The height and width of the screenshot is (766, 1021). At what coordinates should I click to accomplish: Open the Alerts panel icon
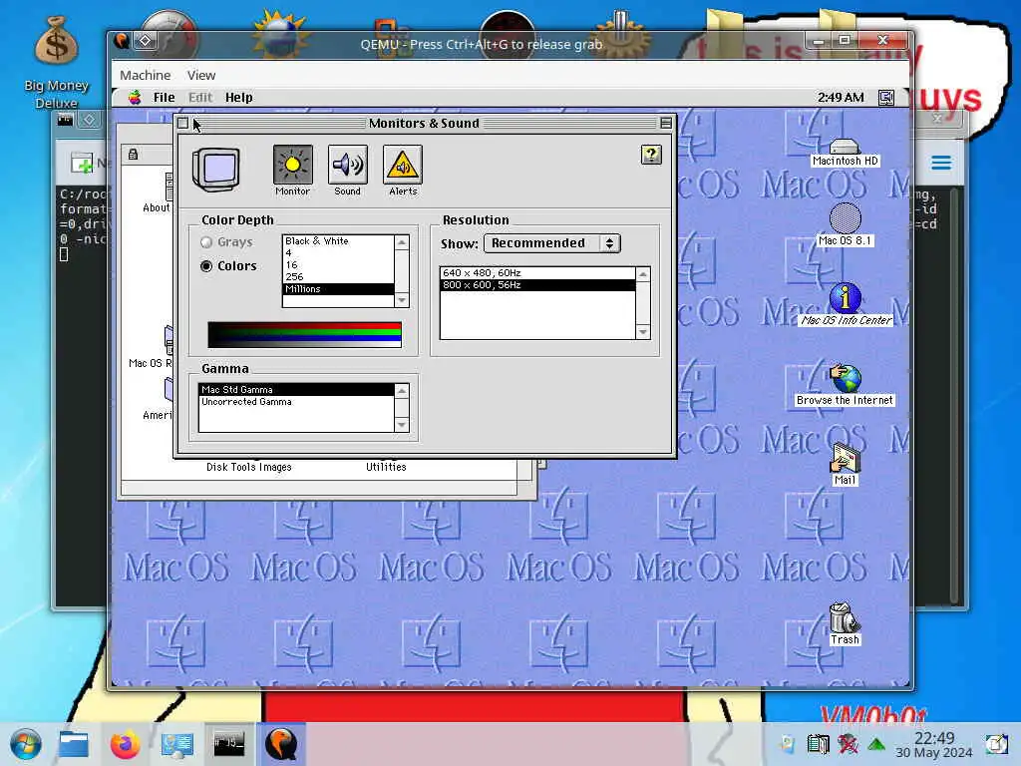tap(403, 165)
